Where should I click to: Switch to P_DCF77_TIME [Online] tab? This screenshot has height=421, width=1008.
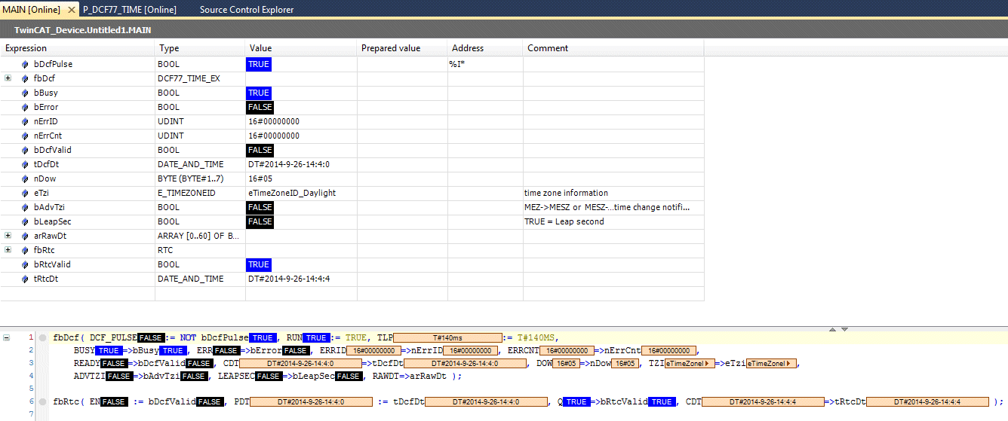[129, 10]
